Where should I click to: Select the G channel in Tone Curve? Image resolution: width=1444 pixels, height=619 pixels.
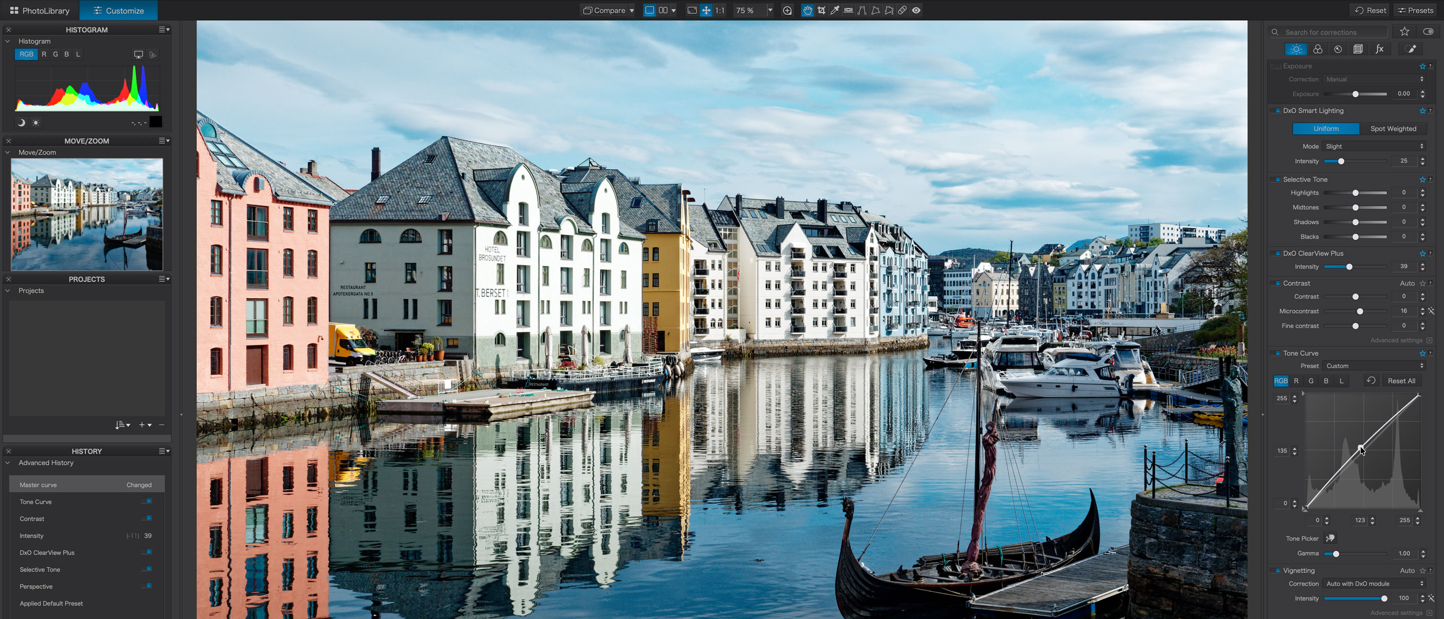pos(1311,380)
